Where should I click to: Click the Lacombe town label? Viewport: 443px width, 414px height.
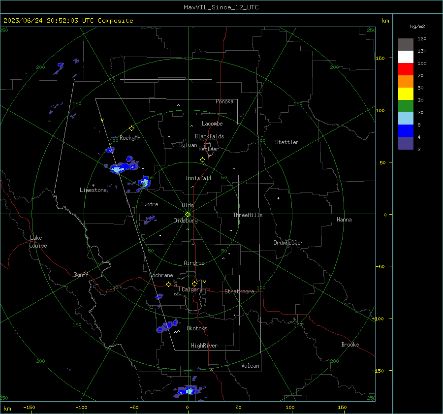point(212,124)
